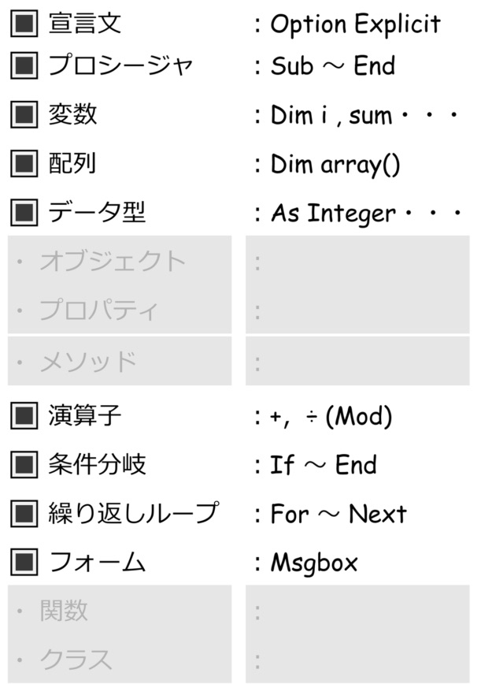
Task: Toggle the checkbox next to フォーム
Action: point(24,562)
